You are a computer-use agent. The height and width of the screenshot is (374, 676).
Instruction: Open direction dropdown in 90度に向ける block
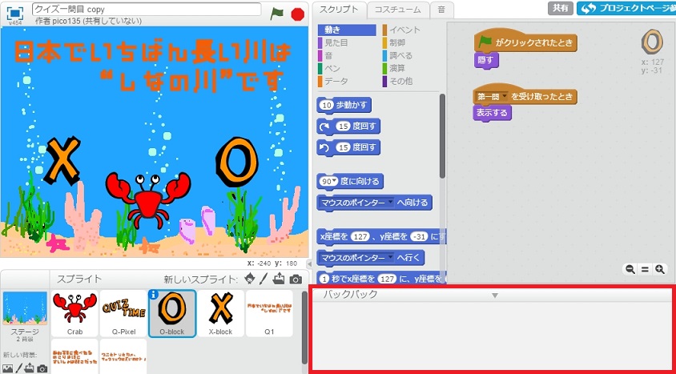(335, 182)
